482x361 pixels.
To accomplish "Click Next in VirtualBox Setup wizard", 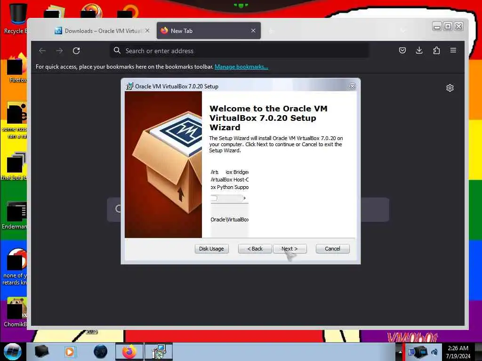I will pyautogui.click(x=289, y=249).
